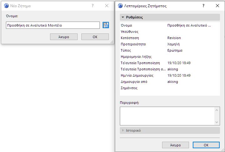
Task: Close the Λεπτομέρειες Ζητήματος dialog
Action: [217, 6]
